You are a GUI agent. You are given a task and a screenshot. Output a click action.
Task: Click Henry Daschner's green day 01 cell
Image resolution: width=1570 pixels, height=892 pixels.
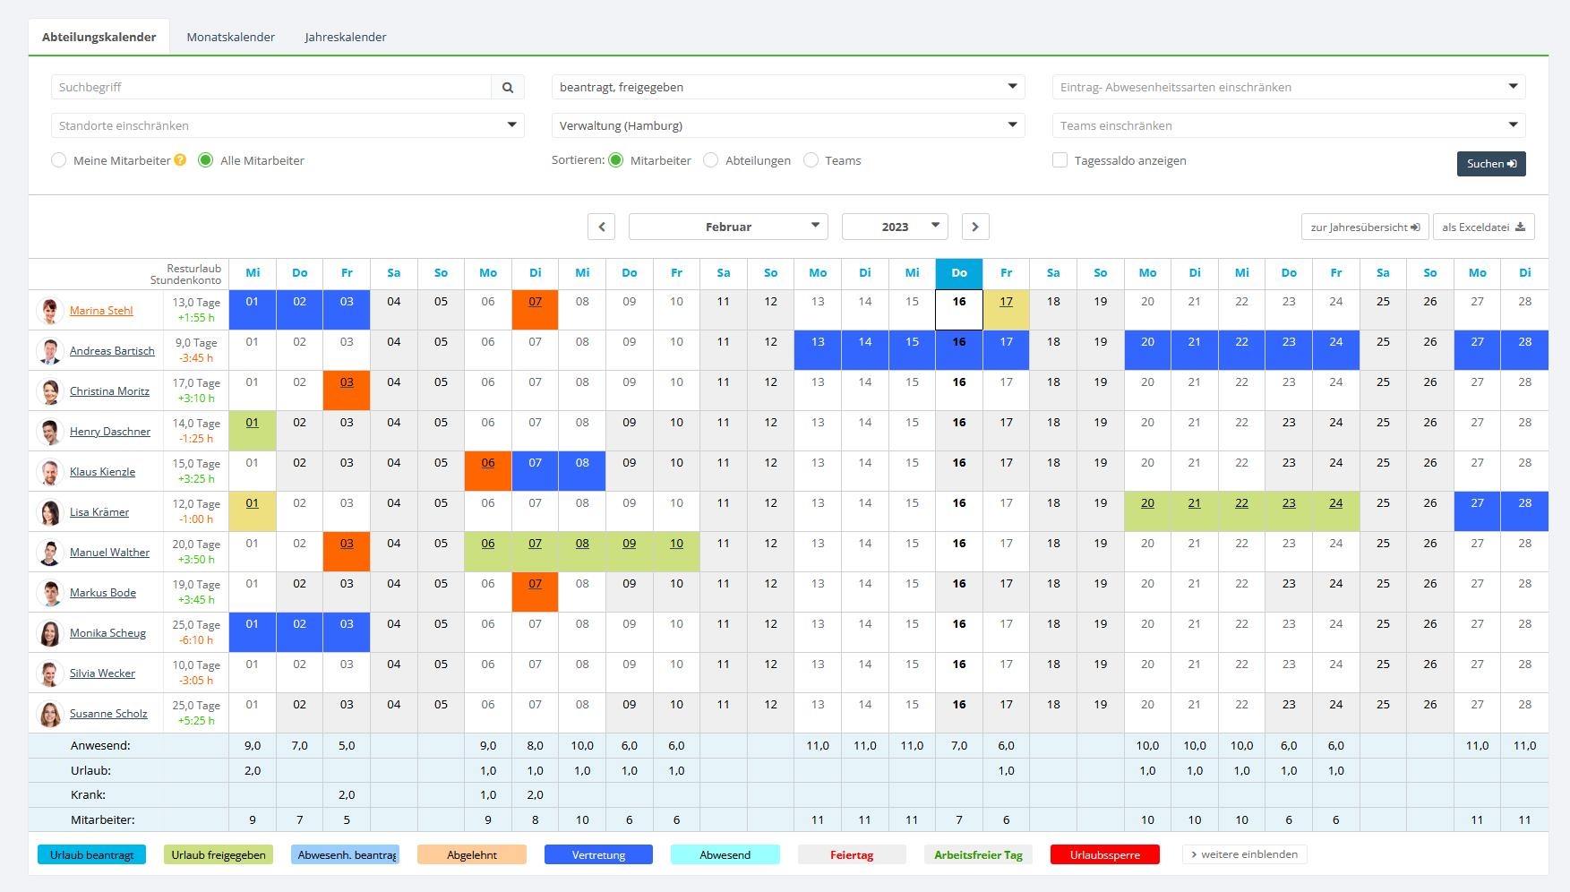click(x=253, y=431)
